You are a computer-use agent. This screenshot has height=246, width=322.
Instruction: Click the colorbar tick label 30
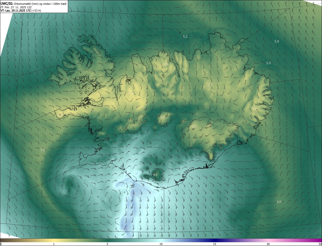coord(268,244)
